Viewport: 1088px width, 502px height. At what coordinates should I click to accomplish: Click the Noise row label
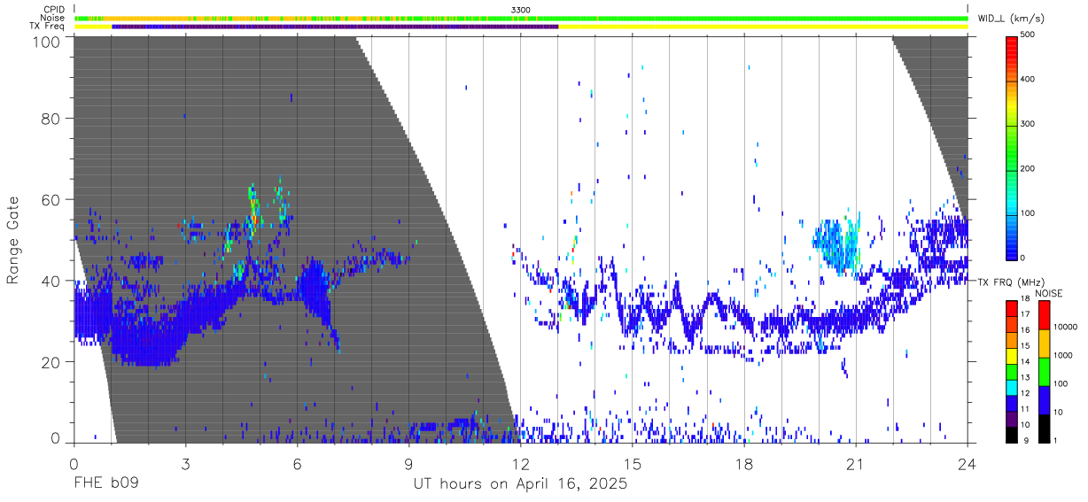(x=53, y=18)
